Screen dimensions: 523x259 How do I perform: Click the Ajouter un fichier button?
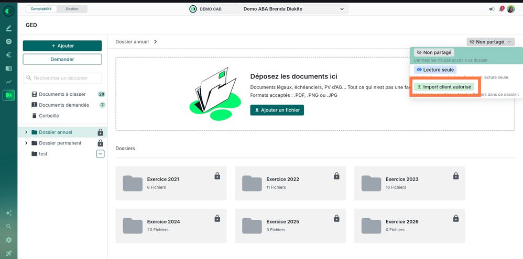pos(277,110)
